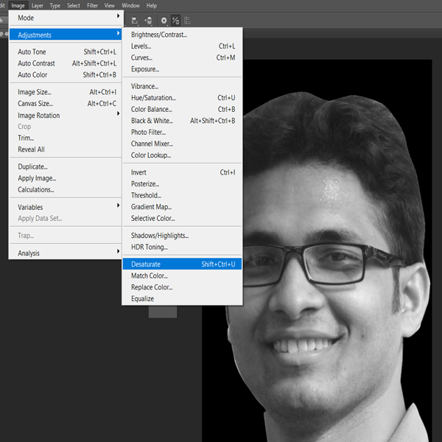Open the Image menu in menu bar
442x442 pixels.
[18, 5]
